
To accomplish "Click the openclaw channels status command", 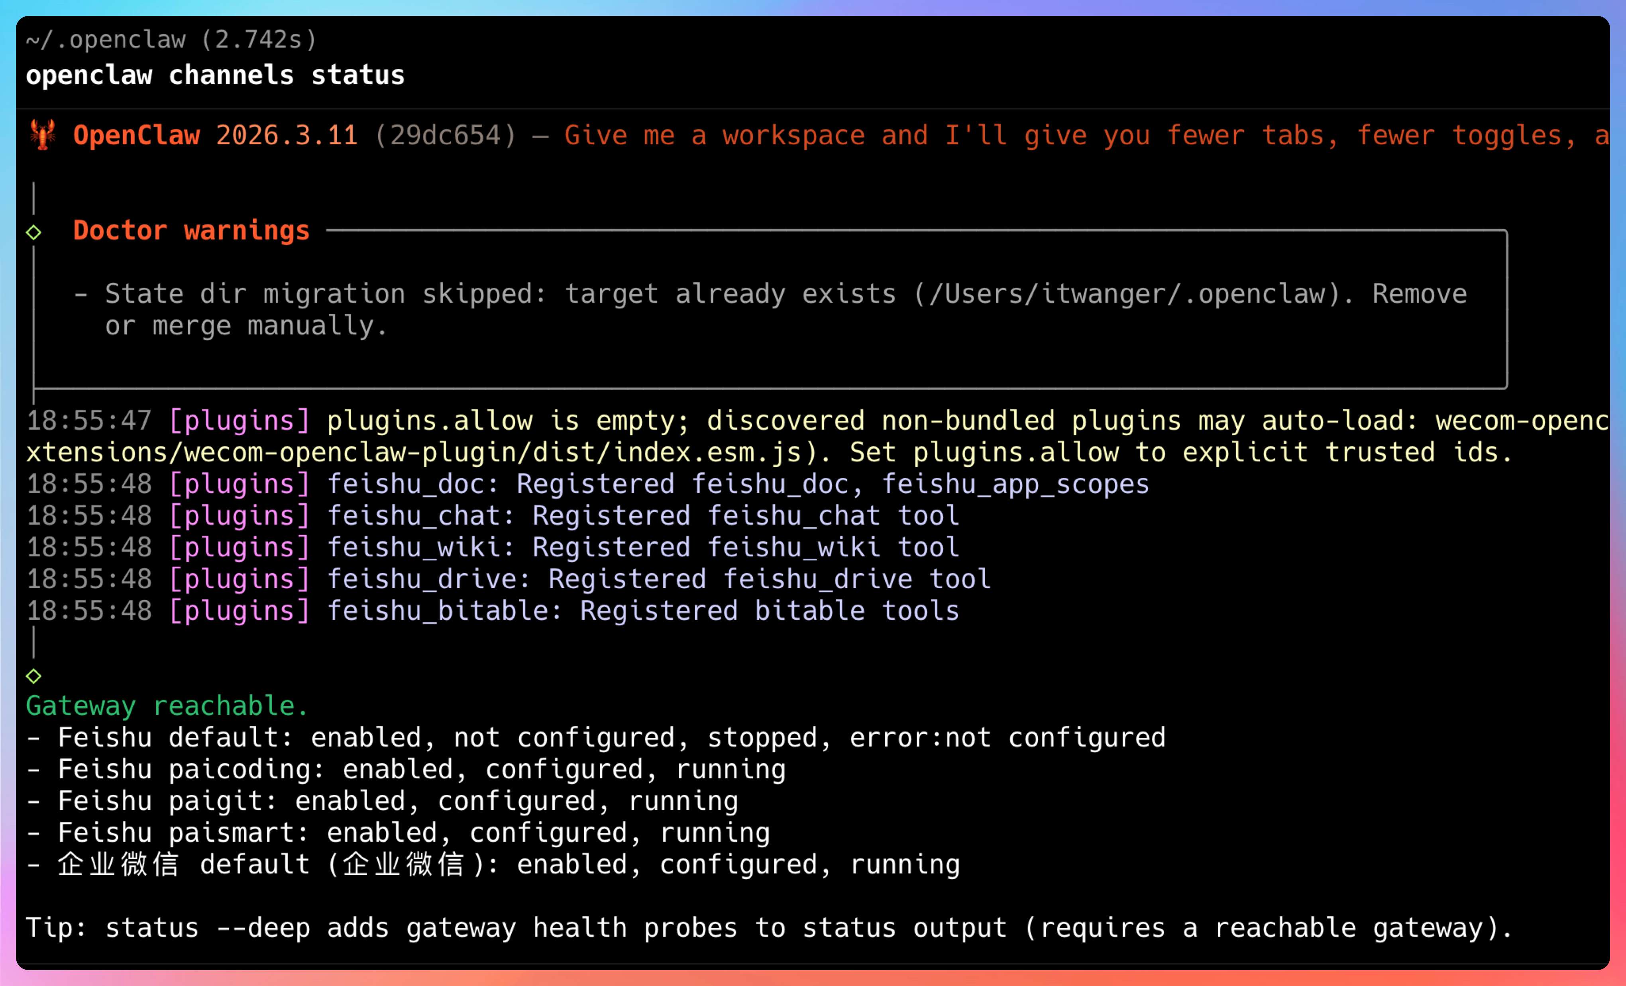I will pyautogui.click(x=214, y=75).
